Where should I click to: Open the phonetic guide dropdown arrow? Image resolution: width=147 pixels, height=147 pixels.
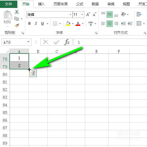[95, 24]
